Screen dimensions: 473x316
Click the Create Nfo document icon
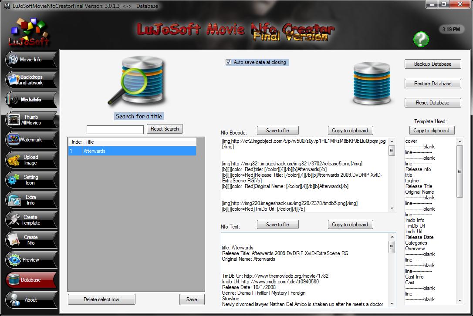[x=14, y=240]
